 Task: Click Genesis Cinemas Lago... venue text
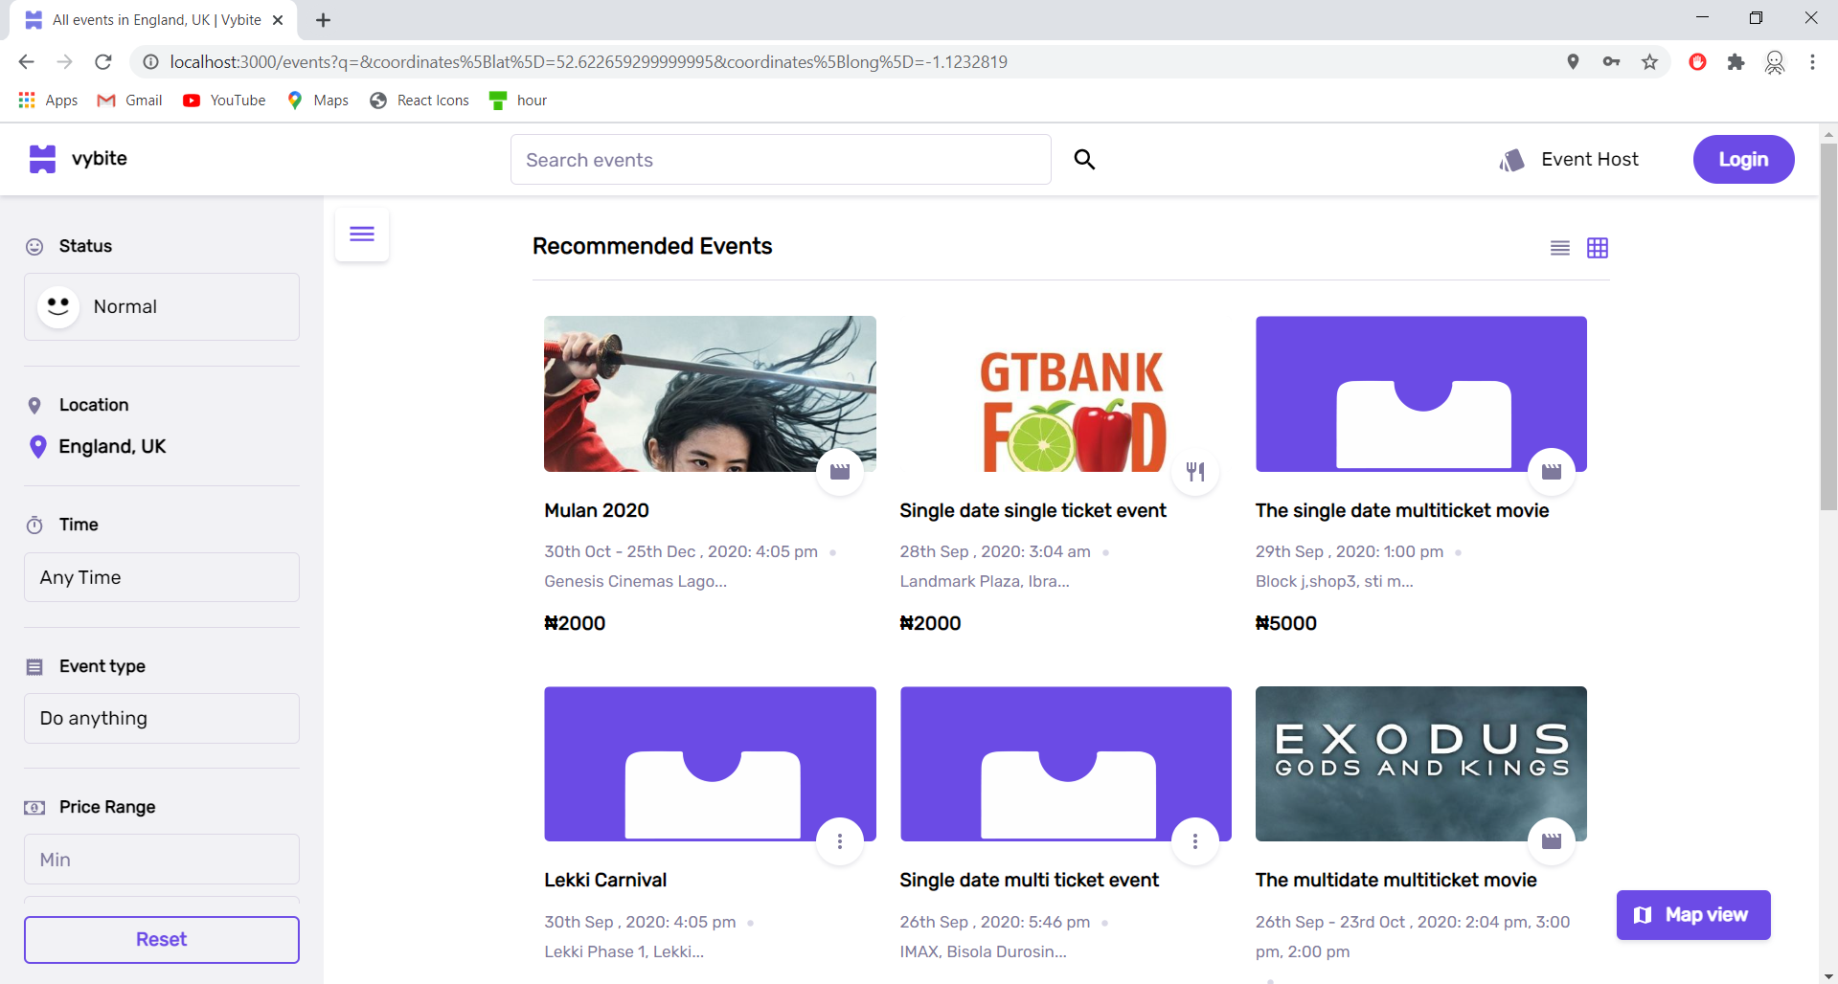click(635, 582)
